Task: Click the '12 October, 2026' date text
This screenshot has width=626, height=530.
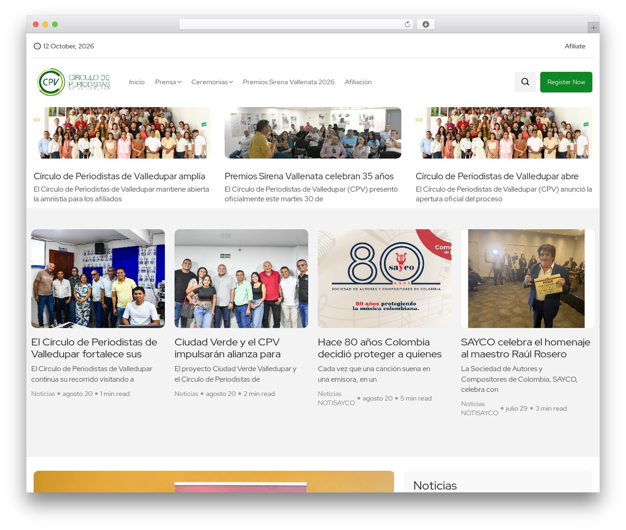Action: pos(68,46)
